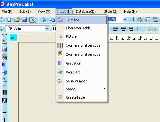Click the Cut scissors icon

[44, 19]
